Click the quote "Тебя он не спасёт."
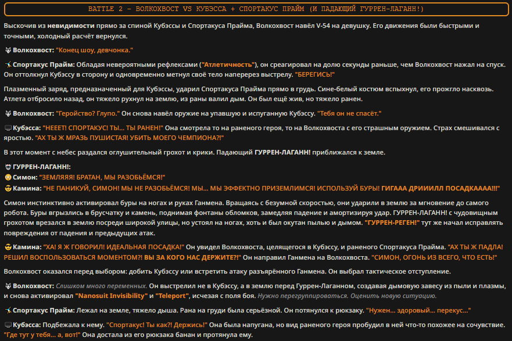 (x=349, y=113)
